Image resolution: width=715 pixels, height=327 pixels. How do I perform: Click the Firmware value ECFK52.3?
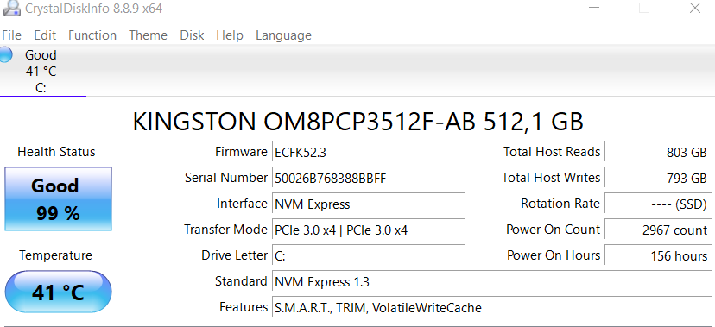point(369,152)
